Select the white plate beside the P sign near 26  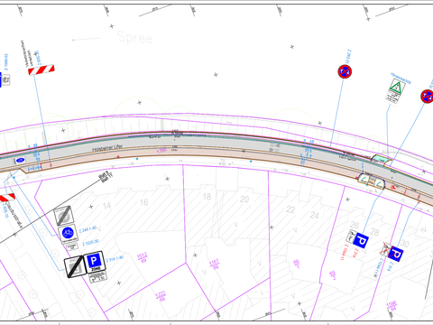[x=351, y=237]
